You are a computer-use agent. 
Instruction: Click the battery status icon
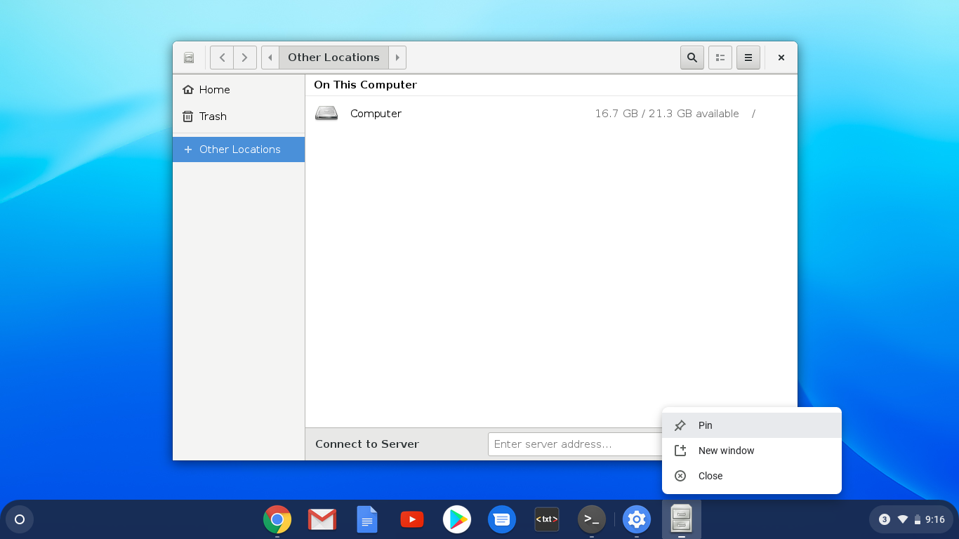917,519
